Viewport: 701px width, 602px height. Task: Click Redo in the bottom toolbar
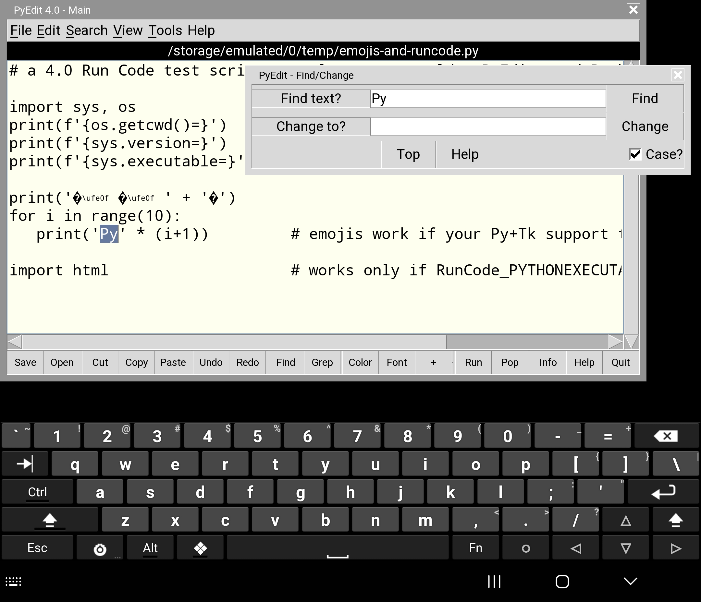pyautogui.click(x=248, y=362)
